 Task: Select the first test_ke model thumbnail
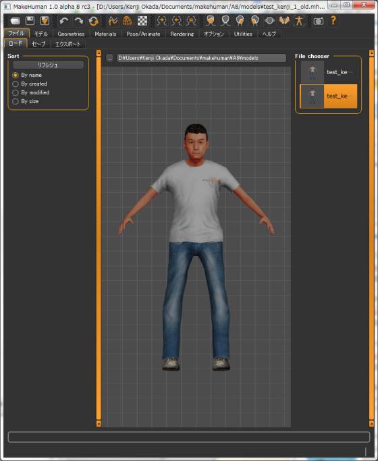pyautogui.click(x=329, y=72)
